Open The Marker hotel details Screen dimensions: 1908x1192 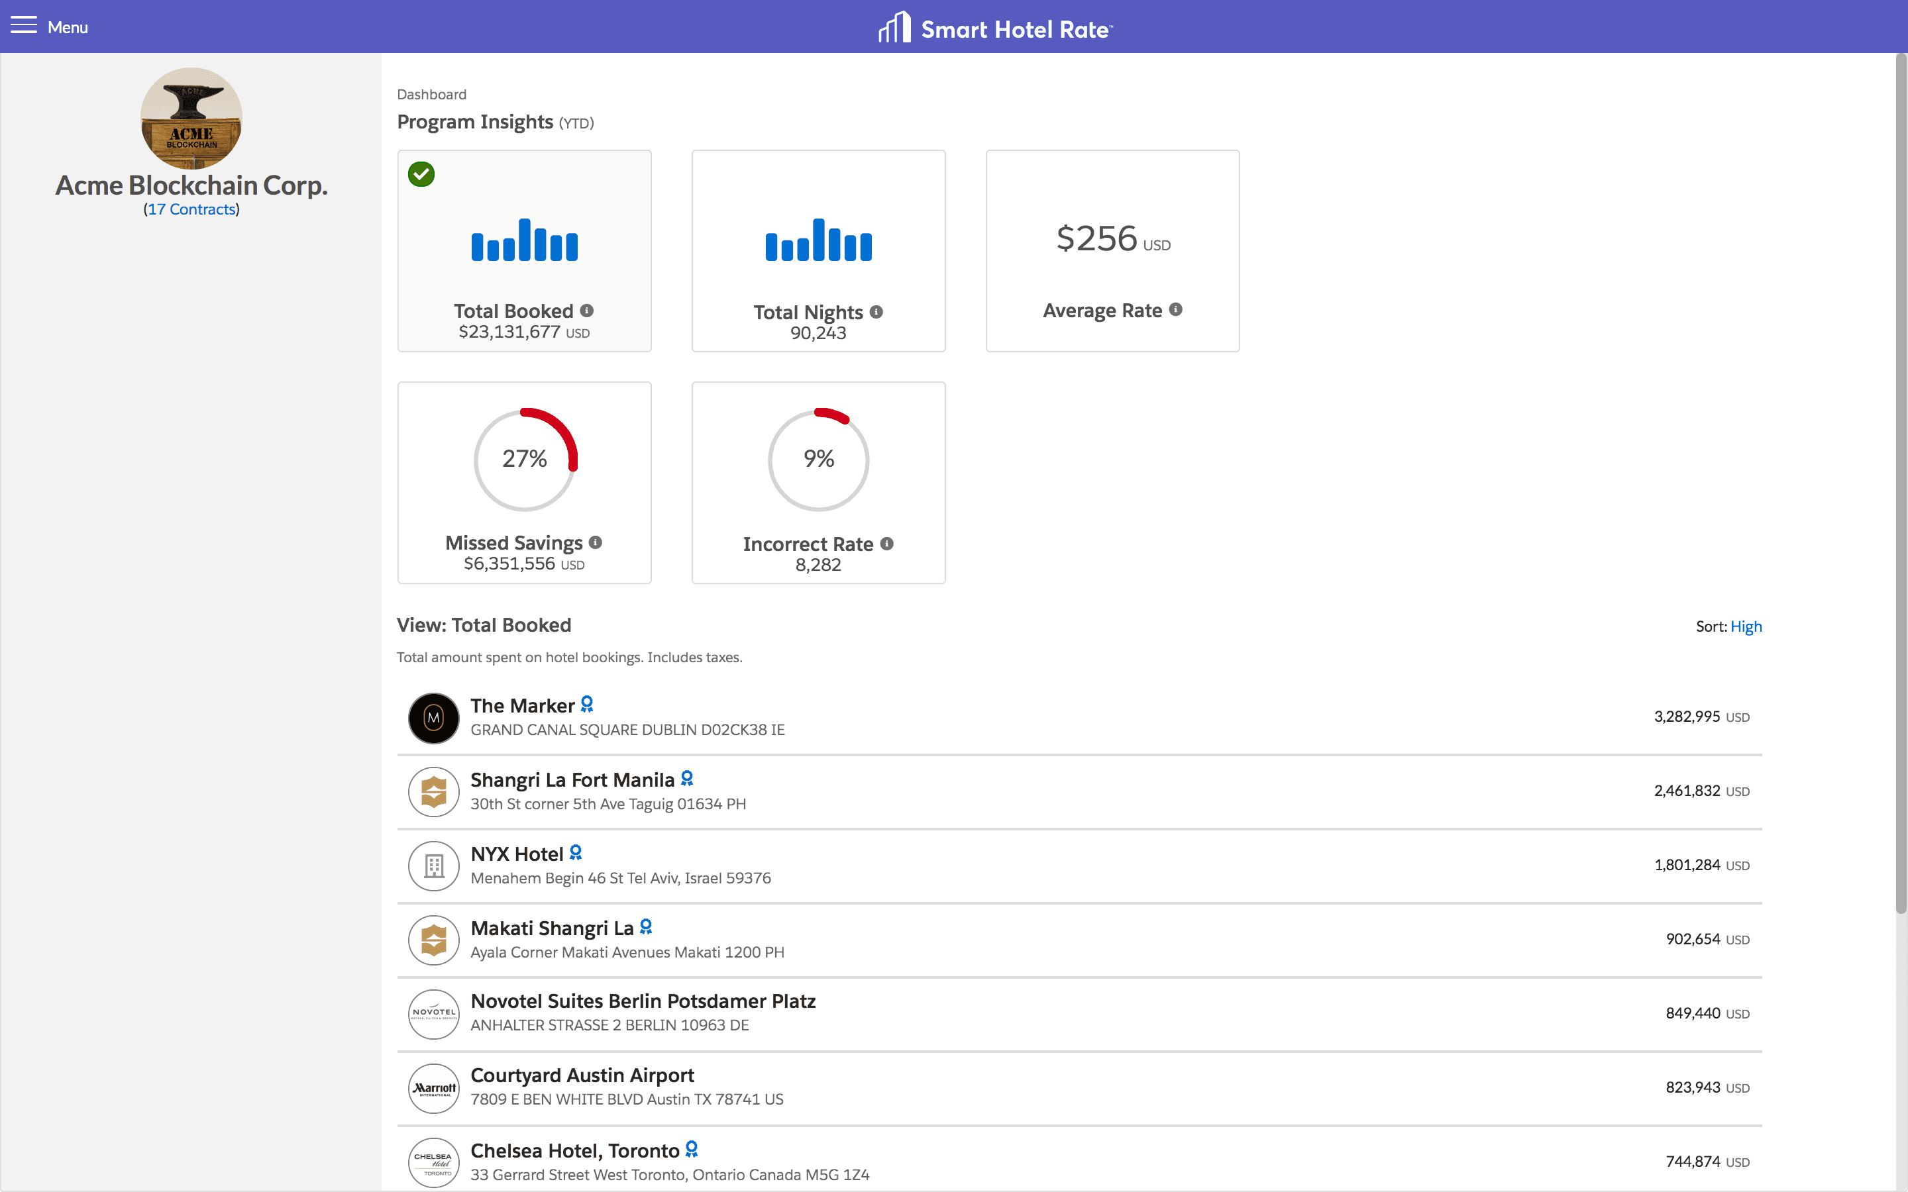pyautogui.click(x=522, y=705)
